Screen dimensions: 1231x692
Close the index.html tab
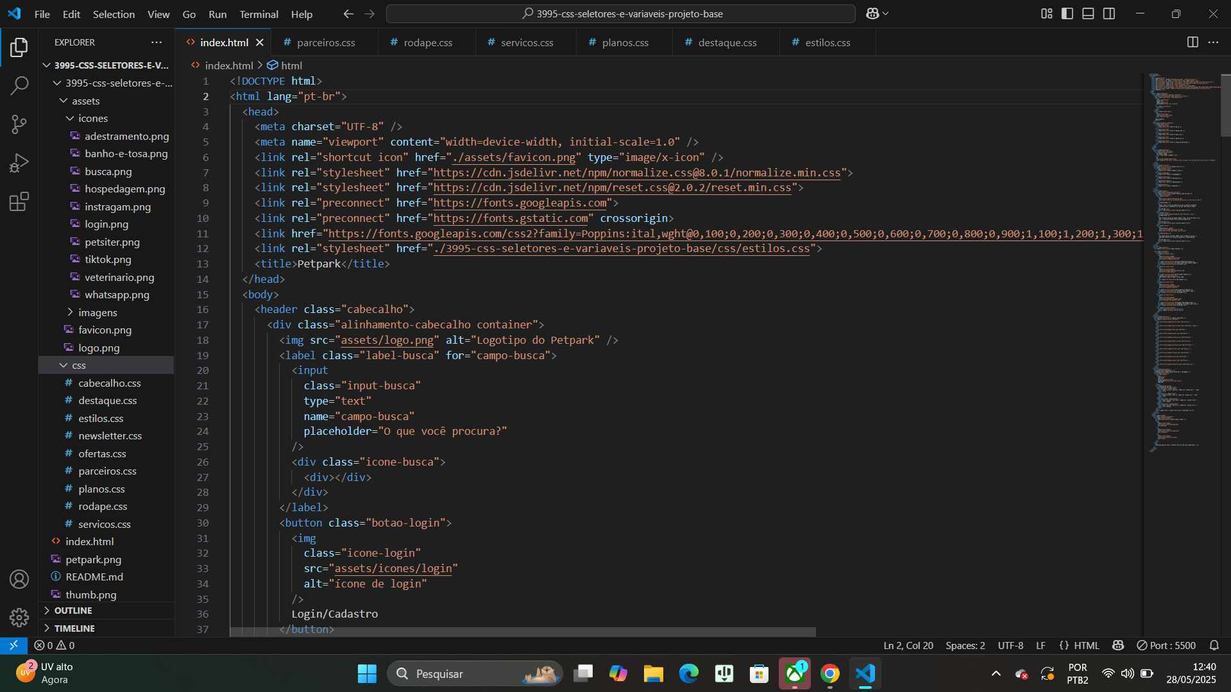tap(260, 42)
